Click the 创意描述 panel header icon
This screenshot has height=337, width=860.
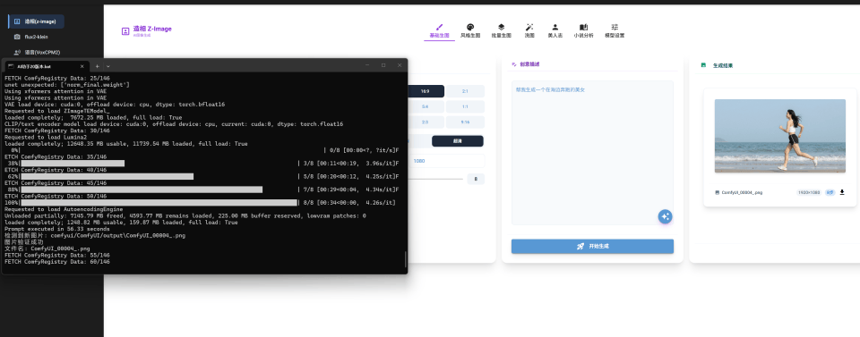pyautogui.click(x=514, y=64)
